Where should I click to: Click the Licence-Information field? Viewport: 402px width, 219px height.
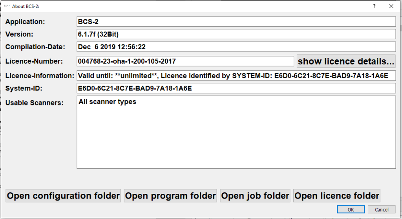[x=236, y=76]
